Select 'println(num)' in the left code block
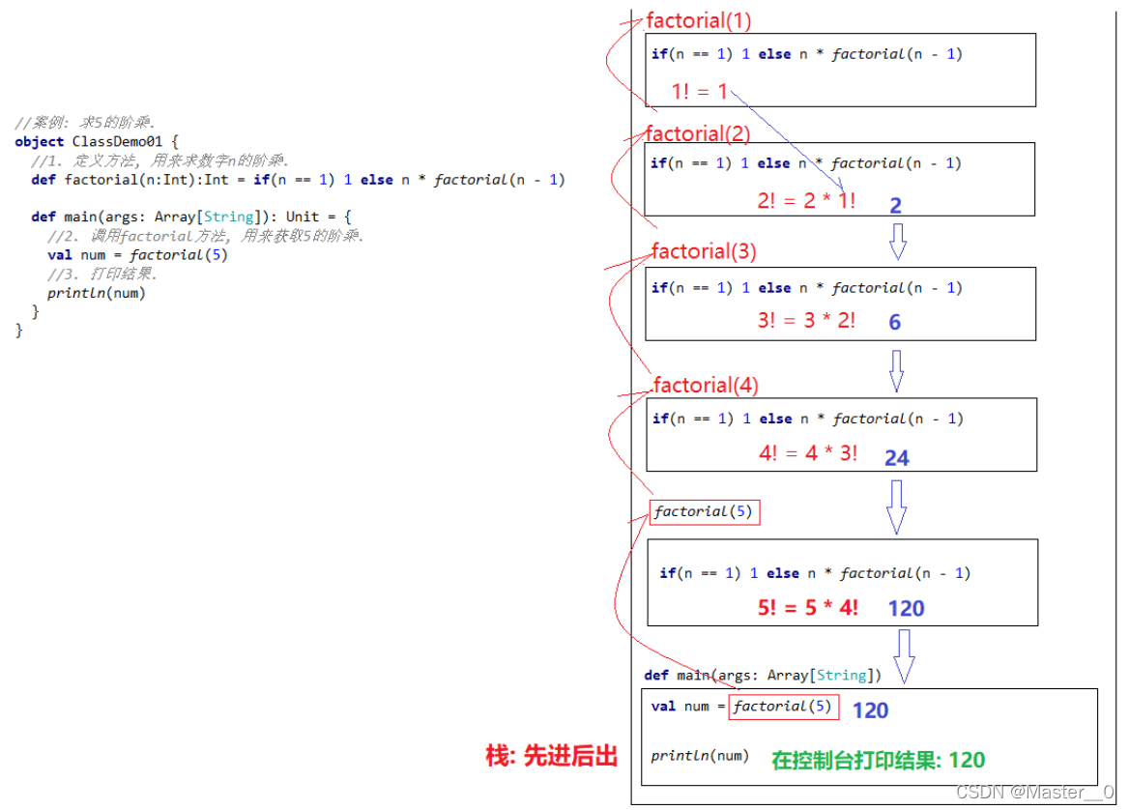Screen dimensions: 1129x810 point(97,293)
